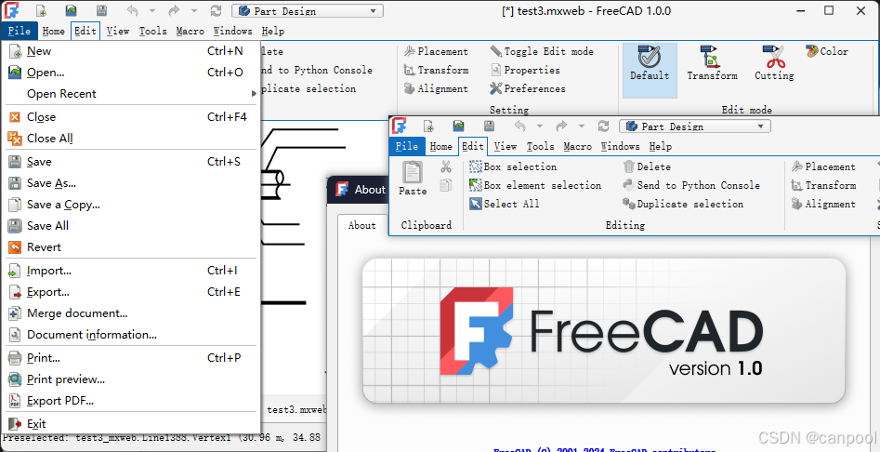The image size is (880, 452).
Task: Click the test3.mxweb document tab
Action: (x=296, y=410)
